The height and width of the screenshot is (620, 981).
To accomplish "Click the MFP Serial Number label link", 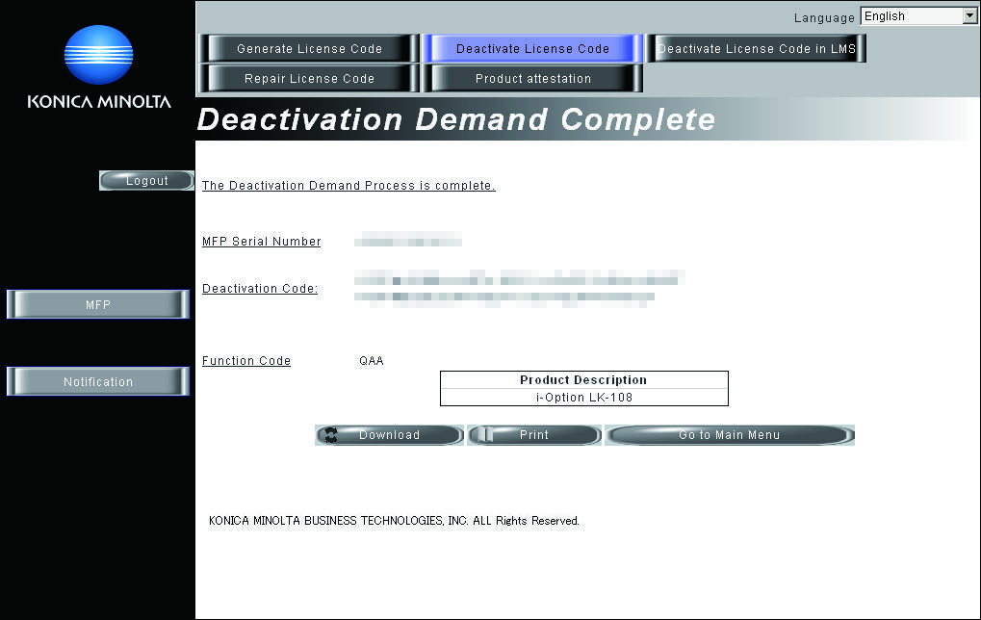I will click(x=262, y=242).
